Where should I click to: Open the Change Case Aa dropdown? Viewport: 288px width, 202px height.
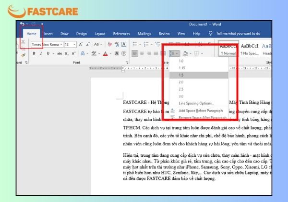pyautogui.click(x=98, y=44)
